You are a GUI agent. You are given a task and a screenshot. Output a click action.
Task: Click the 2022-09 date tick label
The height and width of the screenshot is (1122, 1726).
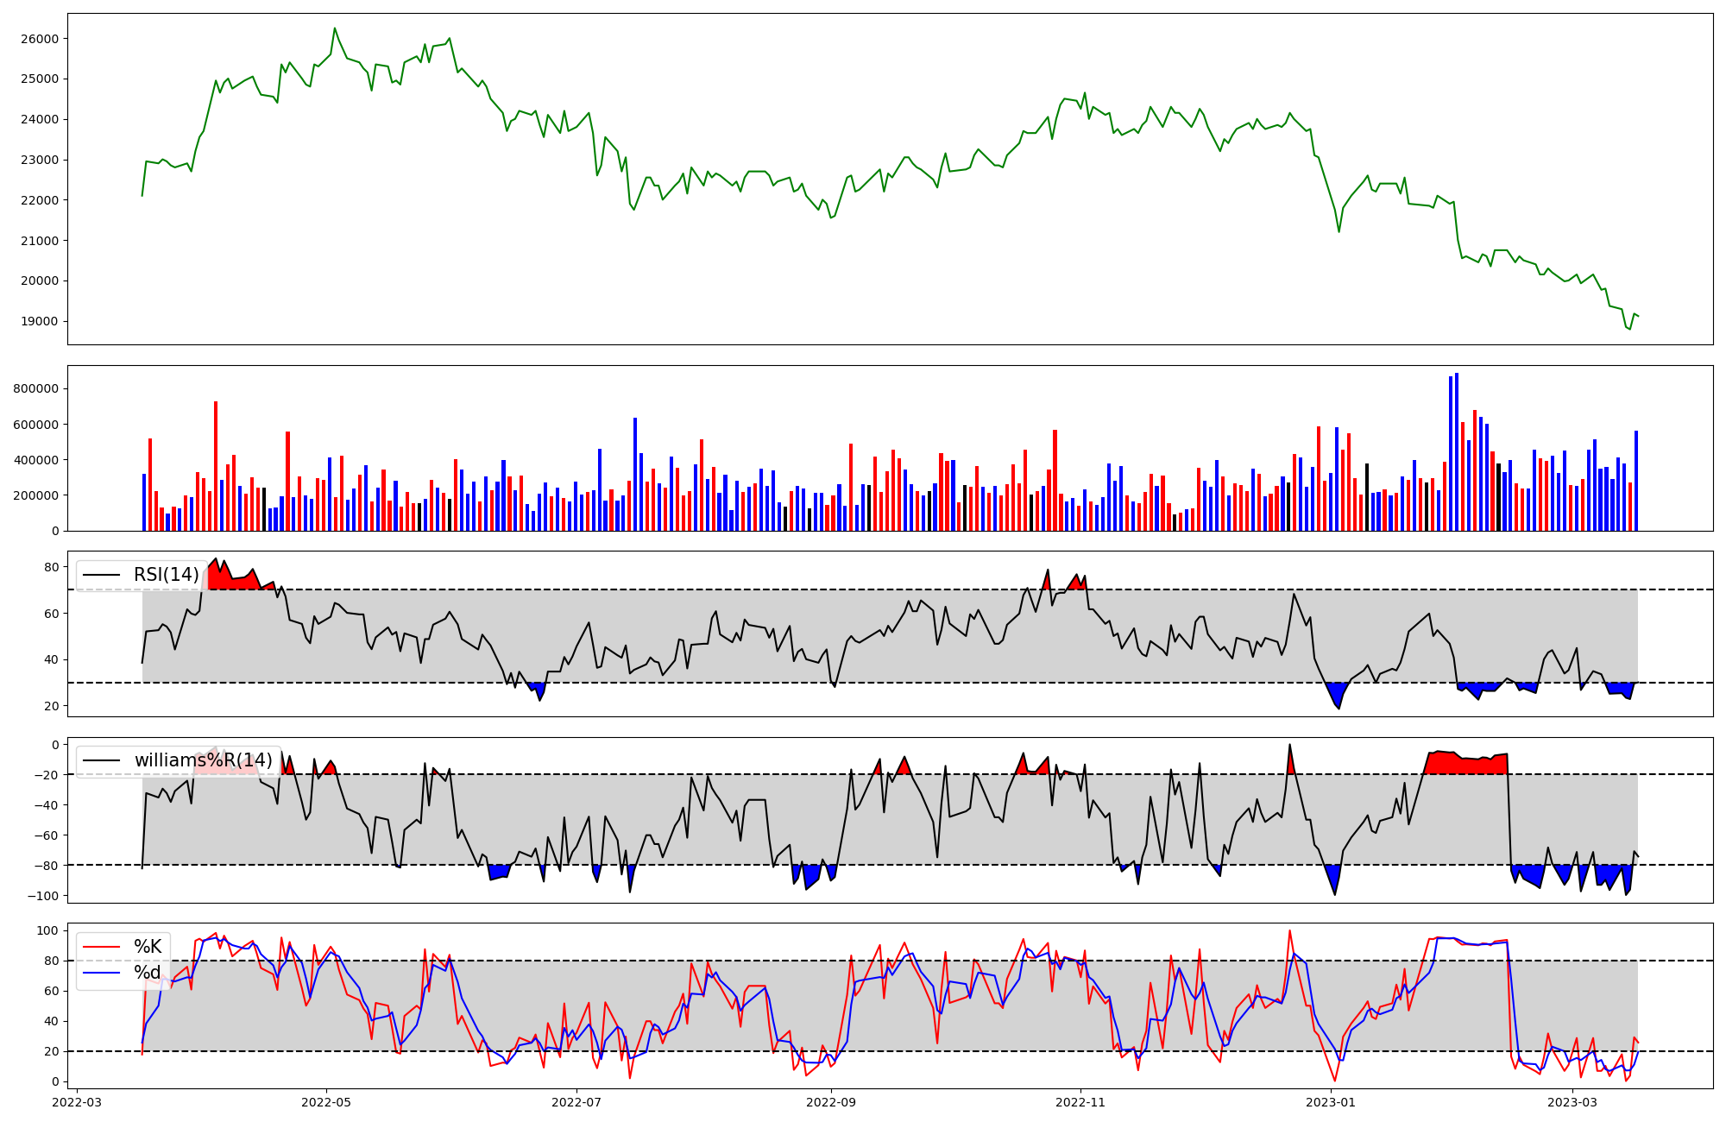(831, 1102)
